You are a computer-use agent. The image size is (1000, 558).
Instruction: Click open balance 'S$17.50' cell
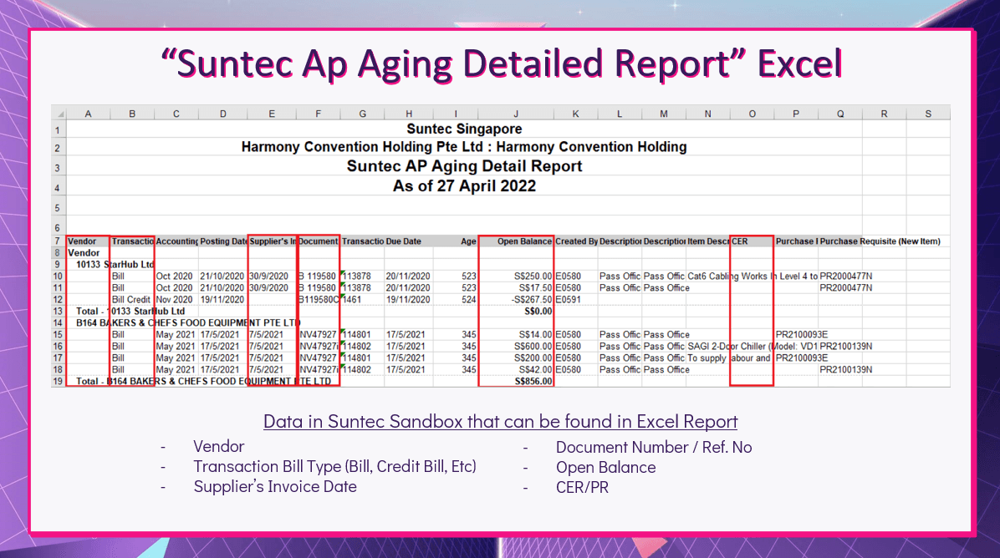tap(537, 288)
